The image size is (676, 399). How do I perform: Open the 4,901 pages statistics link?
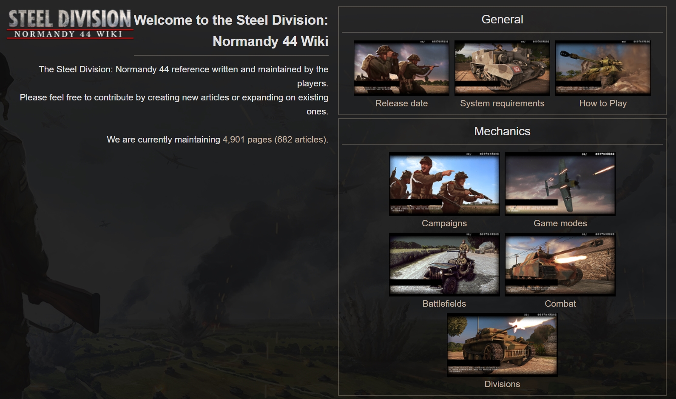click(x=247, y=140)
